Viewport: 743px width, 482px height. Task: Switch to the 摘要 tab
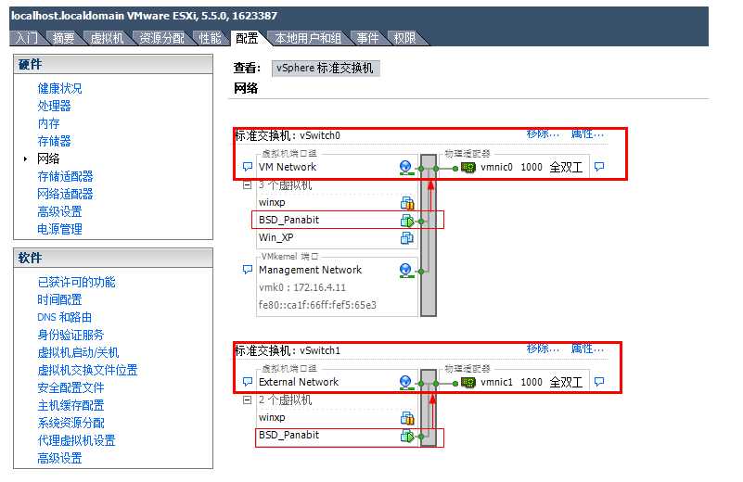63,38
